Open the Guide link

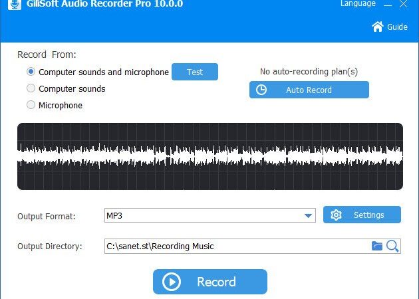[397, 27]
